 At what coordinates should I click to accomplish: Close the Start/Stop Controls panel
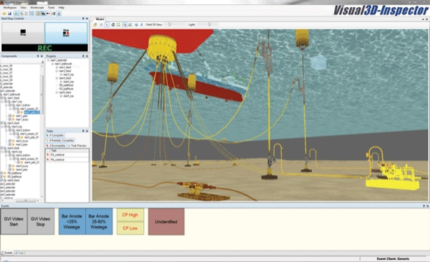[x=87, y=19]
